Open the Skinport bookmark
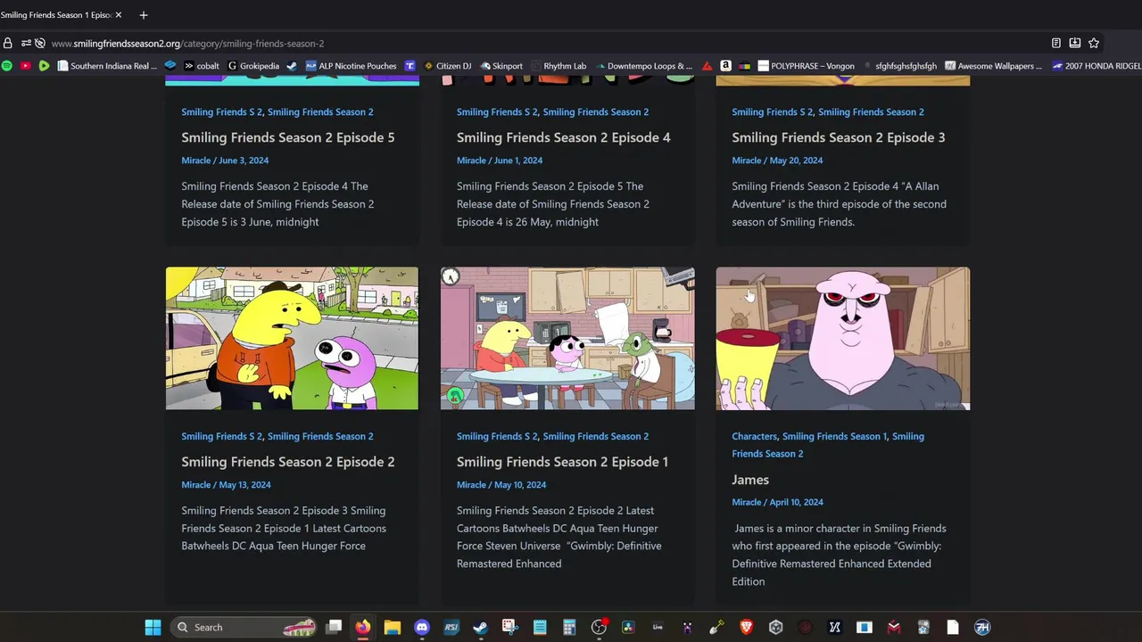This screenshot has height=642, width=1142. coord(501,66)
